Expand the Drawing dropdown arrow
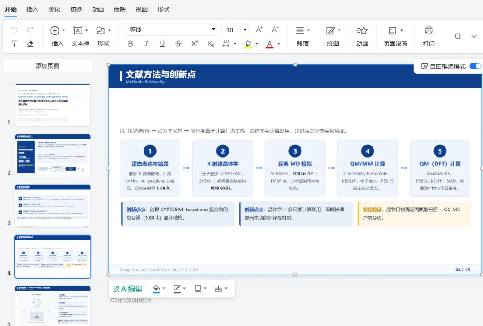The height and width of the screenshot is (326, 483). click(339, 30)
